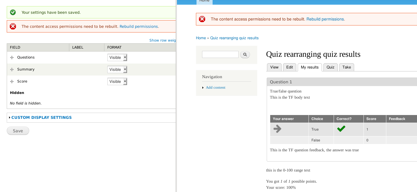
Task: Open the Rebuild permissions link
Action: click(x=139, y=26)
